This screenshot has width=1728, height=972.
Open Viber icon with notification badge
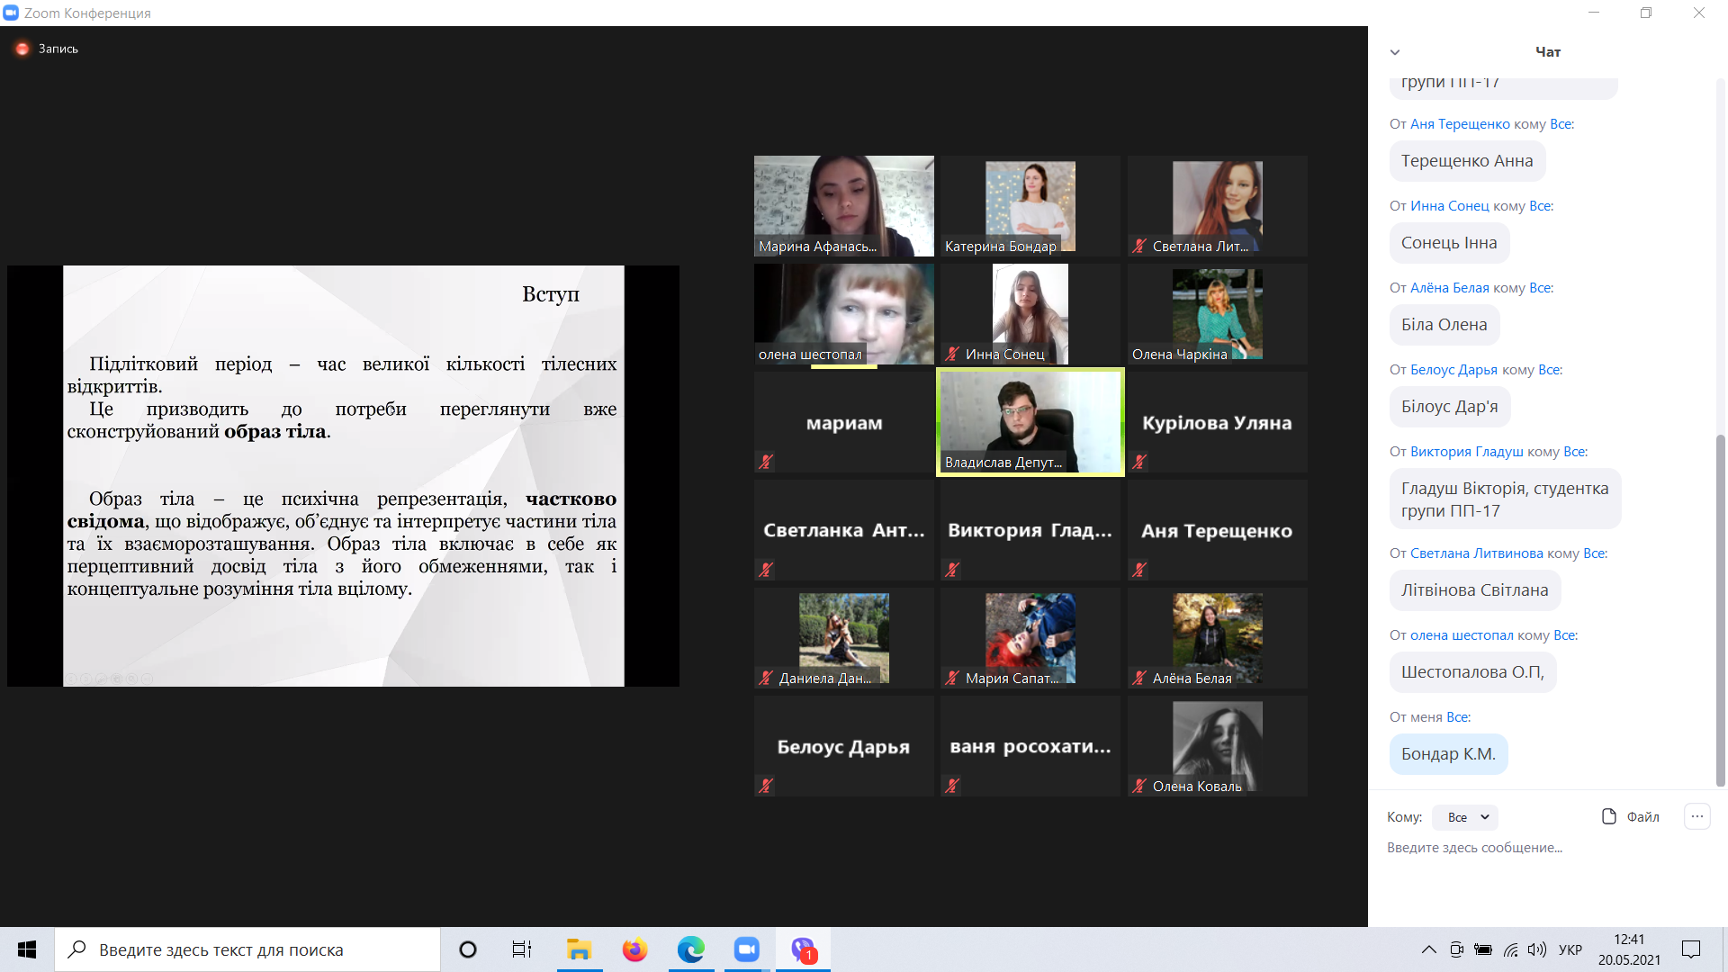pos(804,949)
